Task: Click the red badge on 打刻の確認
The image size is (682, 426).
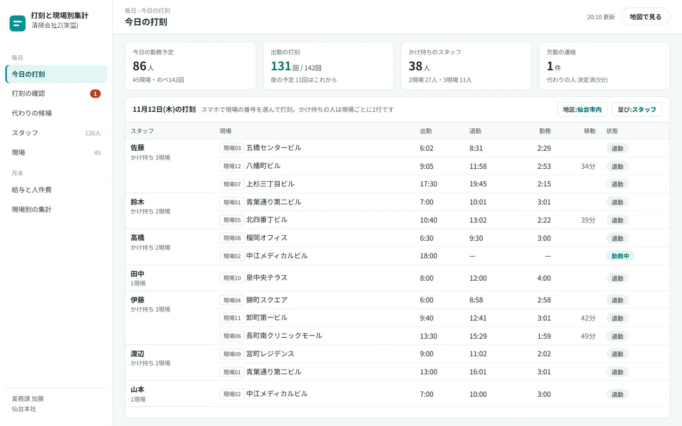Action: coord(95,94)
